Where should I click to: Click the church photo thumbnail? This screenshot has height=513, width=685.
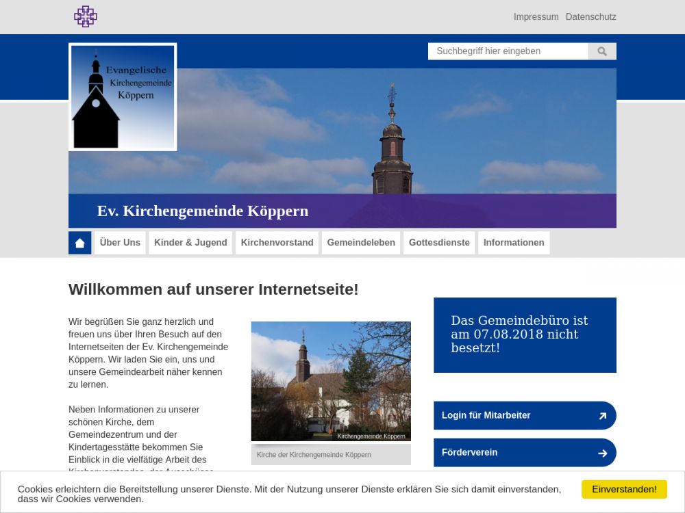331,380
